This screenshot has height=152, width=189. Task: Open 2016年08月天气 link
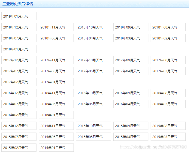click(168, 93)
